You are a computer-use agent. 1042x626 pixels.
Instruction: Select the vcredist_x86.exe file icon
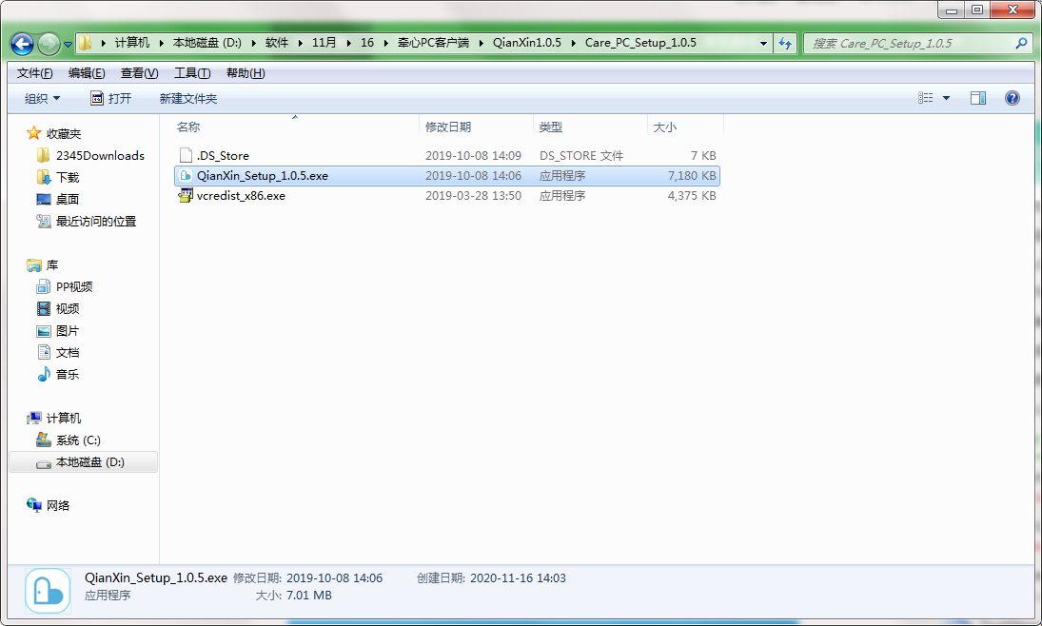[x=186, y=195]
